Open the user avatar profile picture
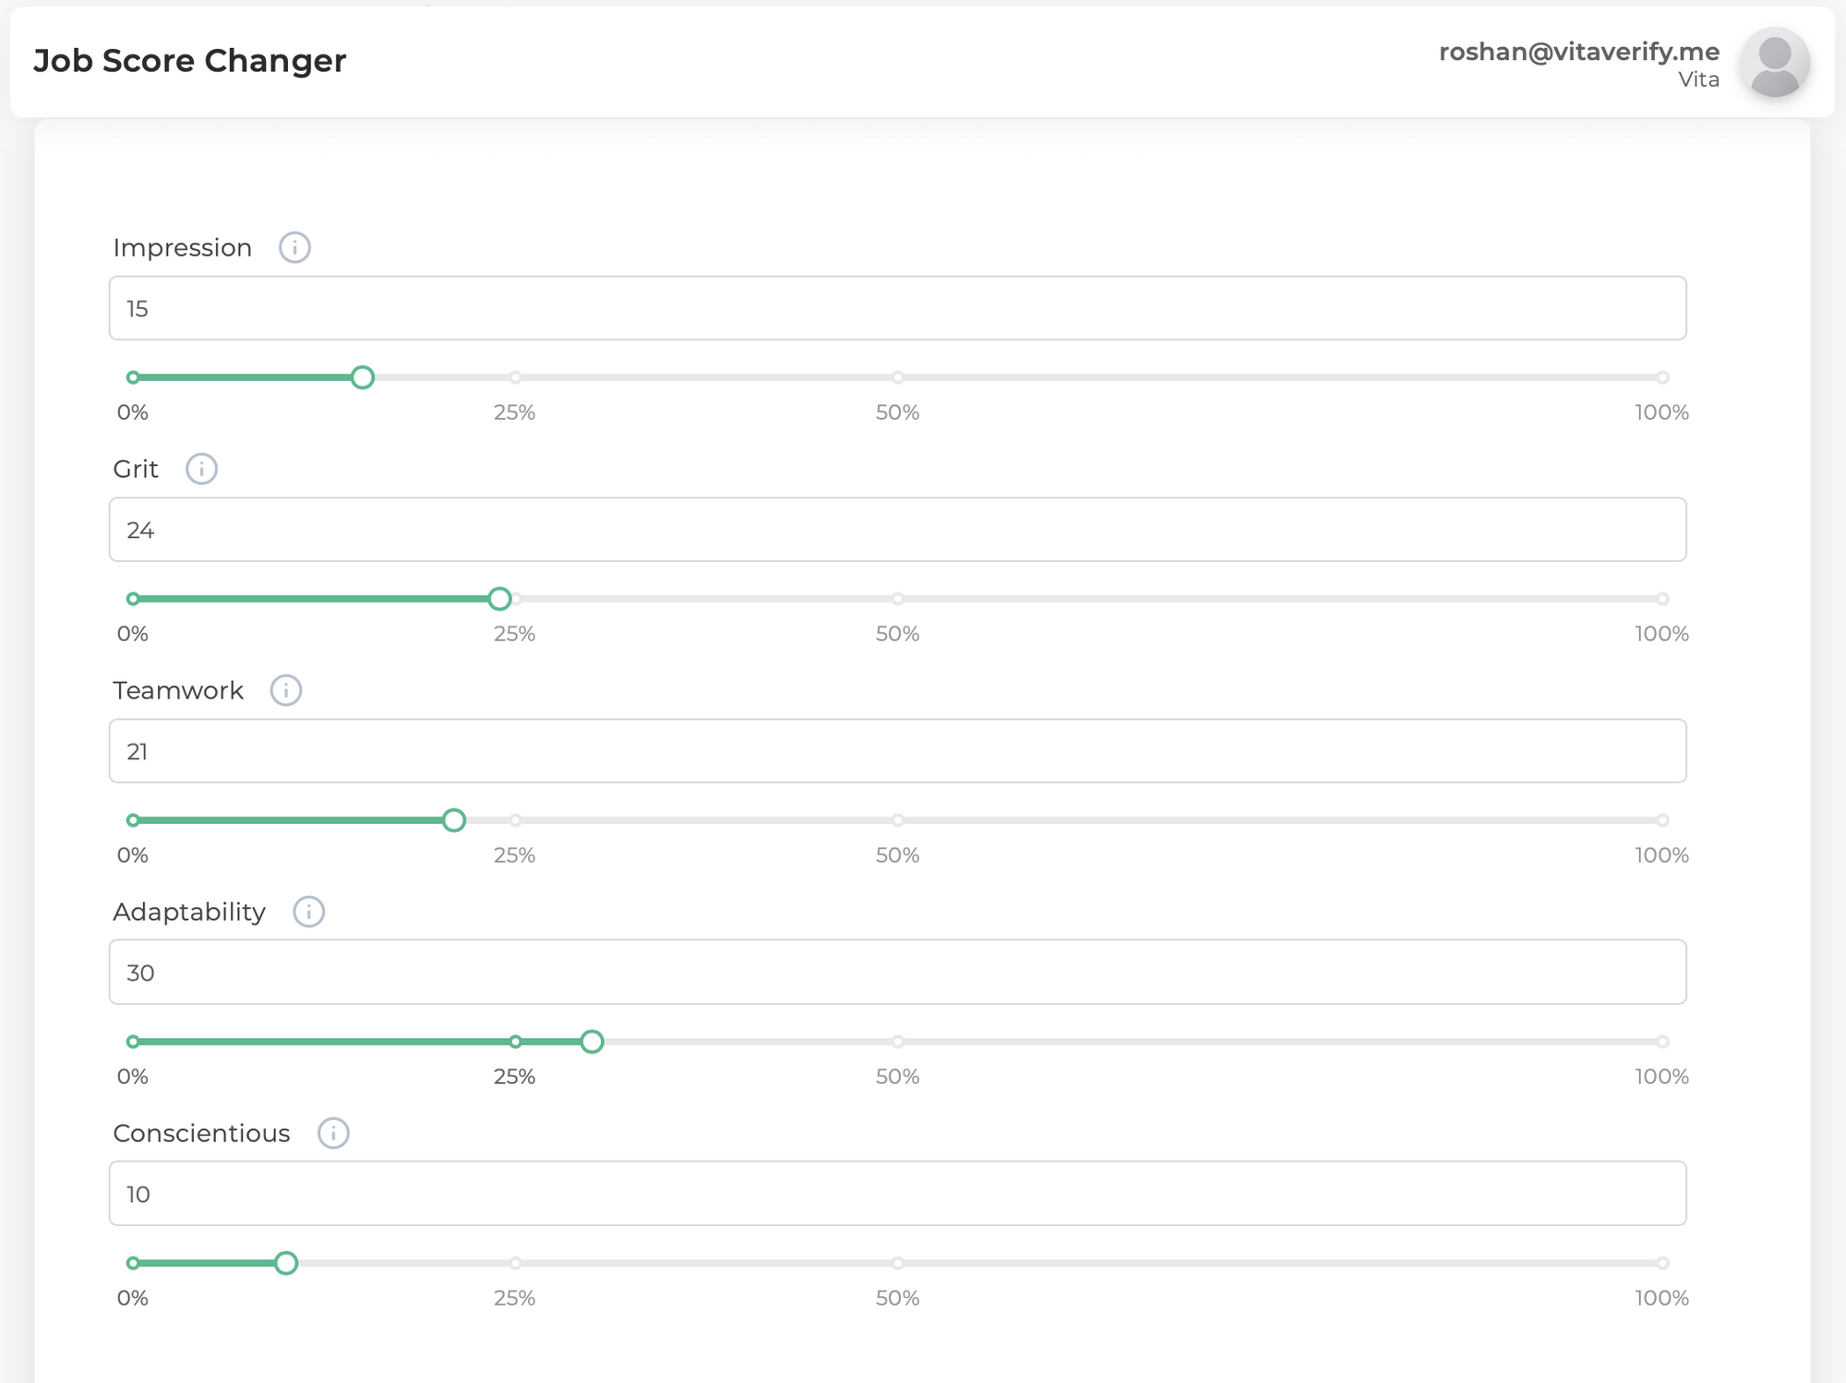The width and height of the screenshot is (1846, 1383). [x=1774, y=63]
